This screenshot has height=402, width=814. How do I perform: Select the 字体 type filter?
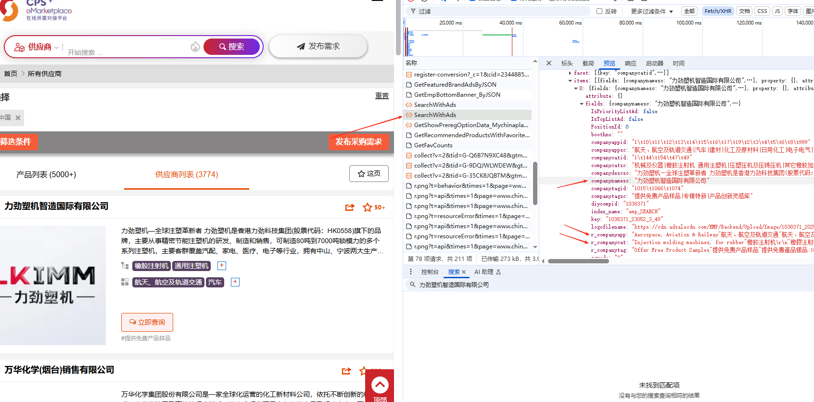click(x=793, y=11)
